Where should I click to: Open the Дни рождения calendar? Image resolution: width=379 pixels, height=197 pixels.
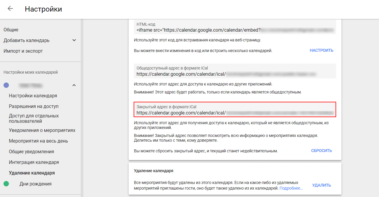coord(35,184)
